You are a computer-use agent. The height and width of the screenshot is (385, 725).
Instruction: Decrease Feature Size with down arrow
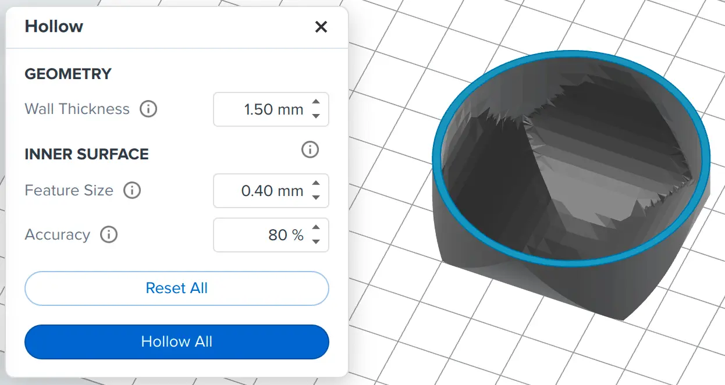316,197
